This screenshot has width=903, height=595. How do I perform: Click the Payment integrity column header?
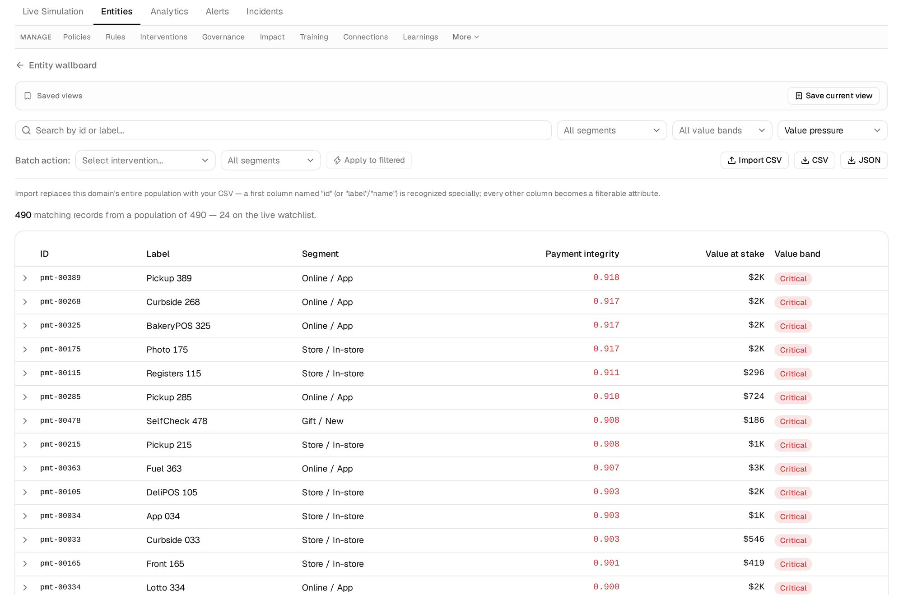(x=582, y=254)
